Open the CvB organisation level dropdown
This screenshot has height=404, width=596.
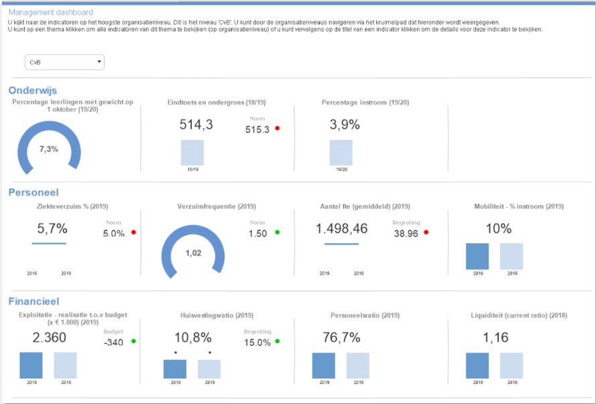coord(65,62)
